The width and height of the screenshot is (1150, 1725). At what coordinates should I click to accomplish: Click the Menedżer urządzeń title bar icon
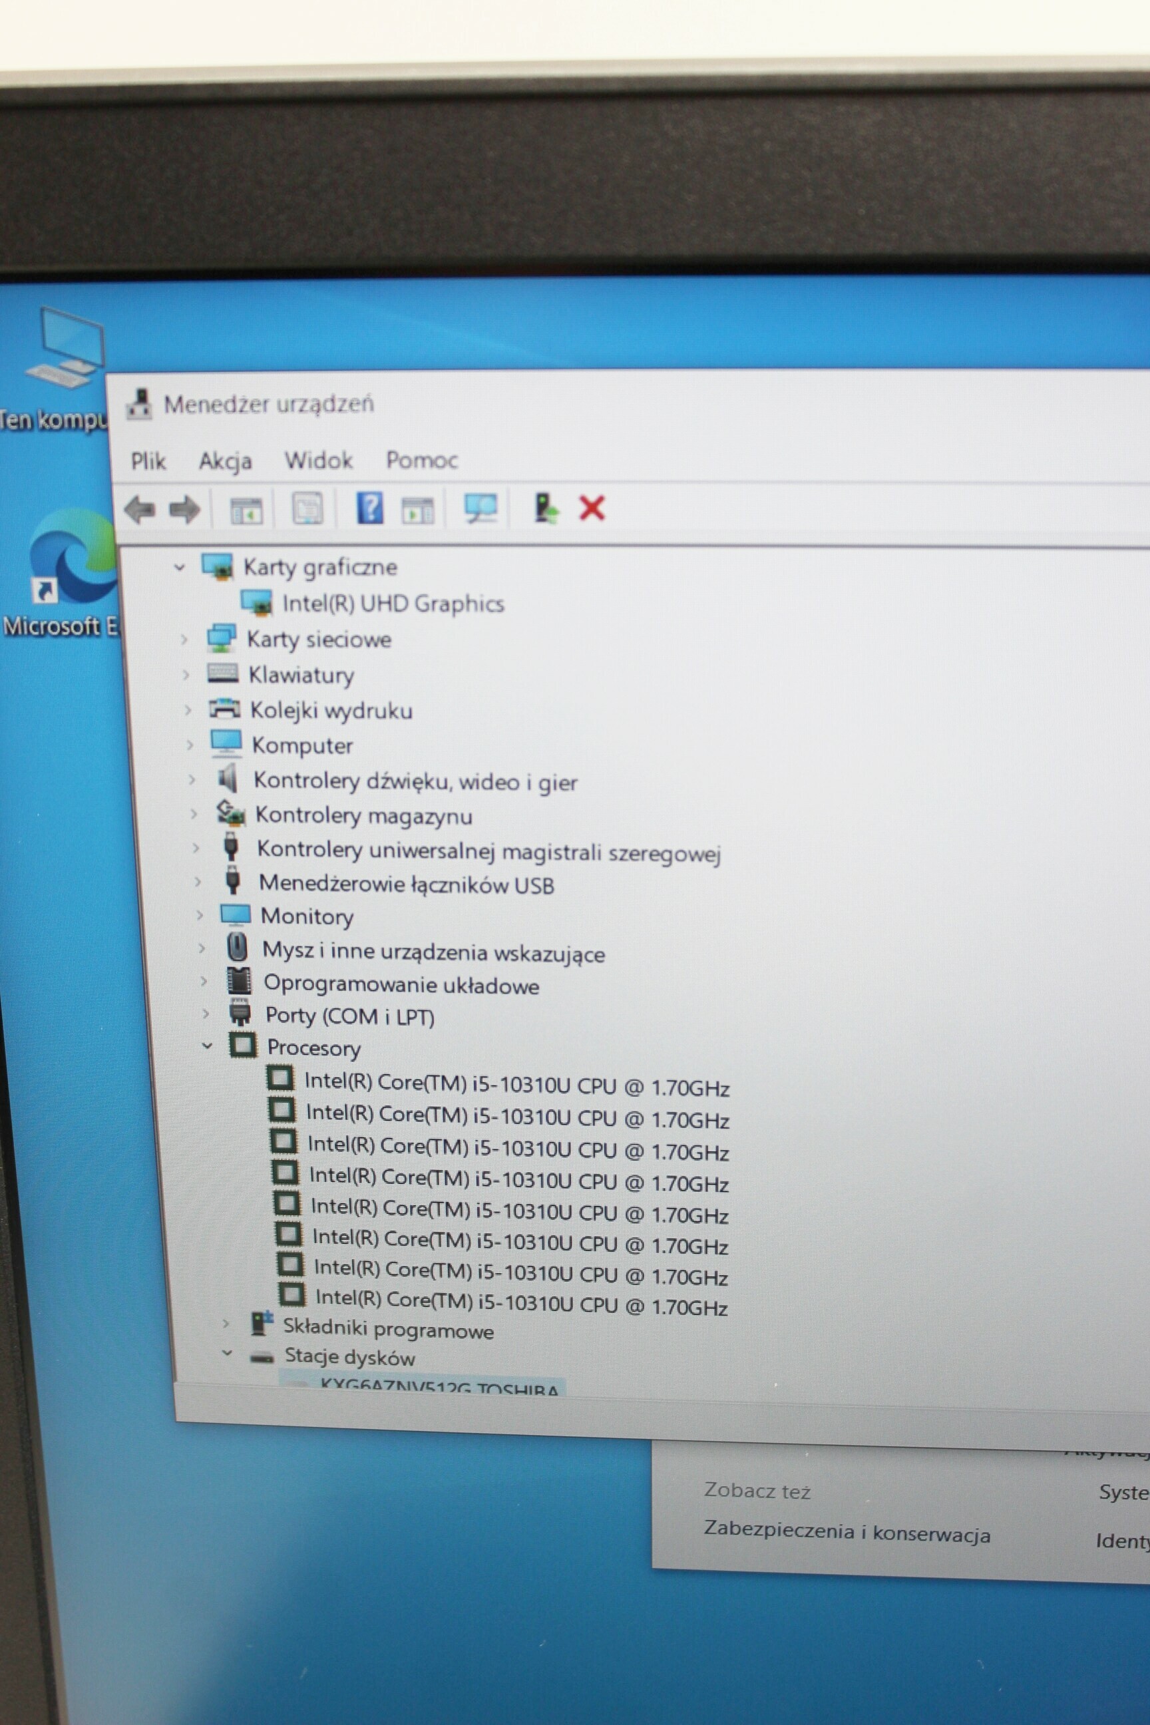[139, 404]
